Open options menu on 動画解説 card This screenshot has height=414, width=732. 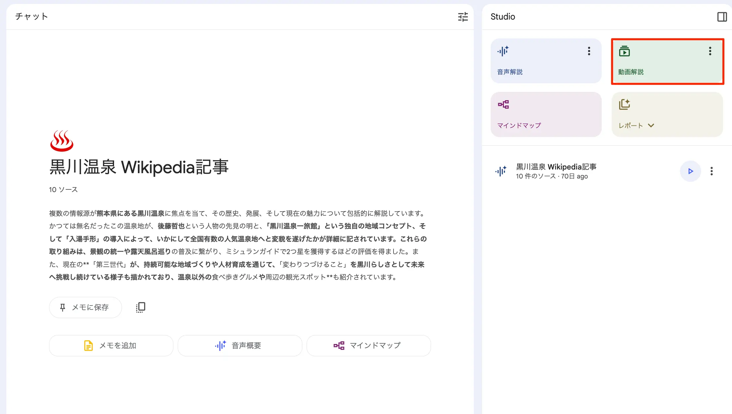(710, 51)
